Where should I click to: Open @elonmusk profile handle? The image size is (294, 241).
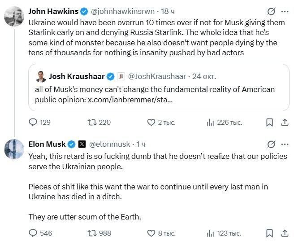click(109, 144)
